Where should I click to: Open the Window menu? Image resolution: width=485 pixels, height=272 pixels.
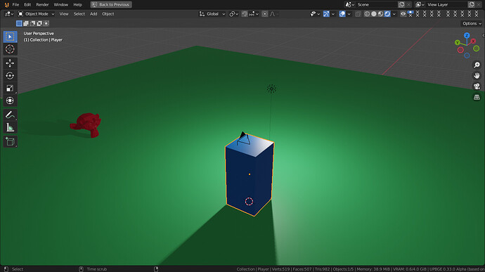click(60, 5)
